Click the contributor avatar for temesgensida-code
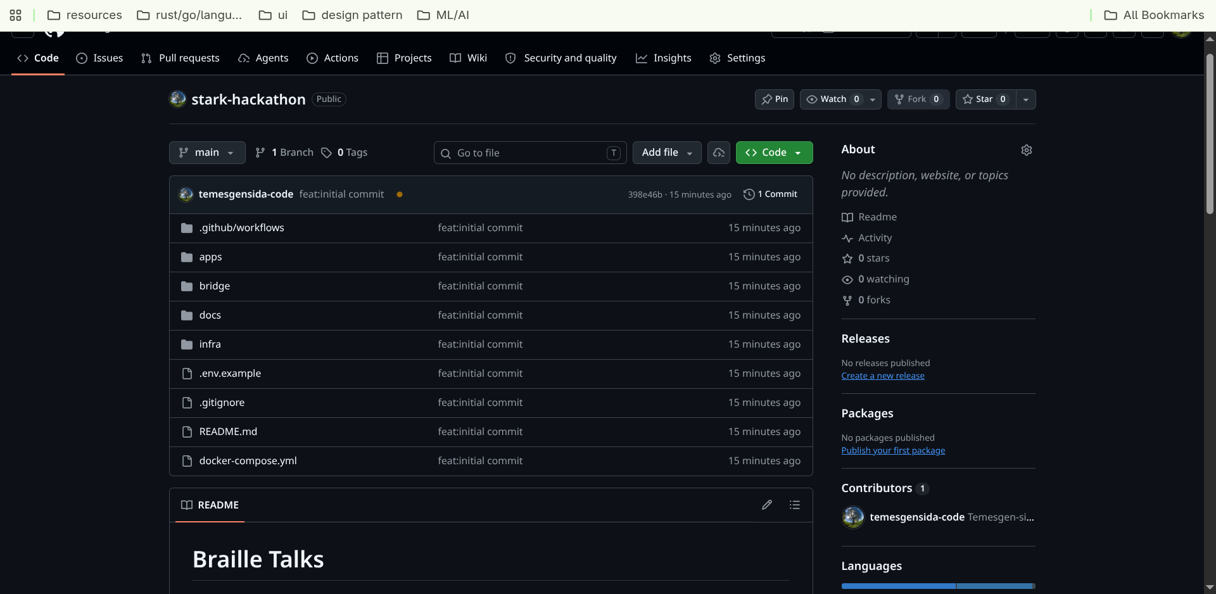The width and height of the screenshot is (1216, 594). (x=853, y=517)
